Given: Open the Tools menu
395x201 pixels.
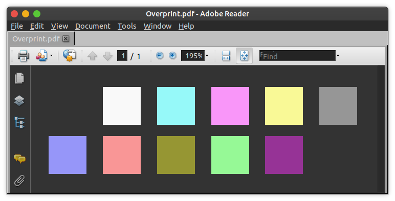Looking at the screenshot, I should [127, 26].
